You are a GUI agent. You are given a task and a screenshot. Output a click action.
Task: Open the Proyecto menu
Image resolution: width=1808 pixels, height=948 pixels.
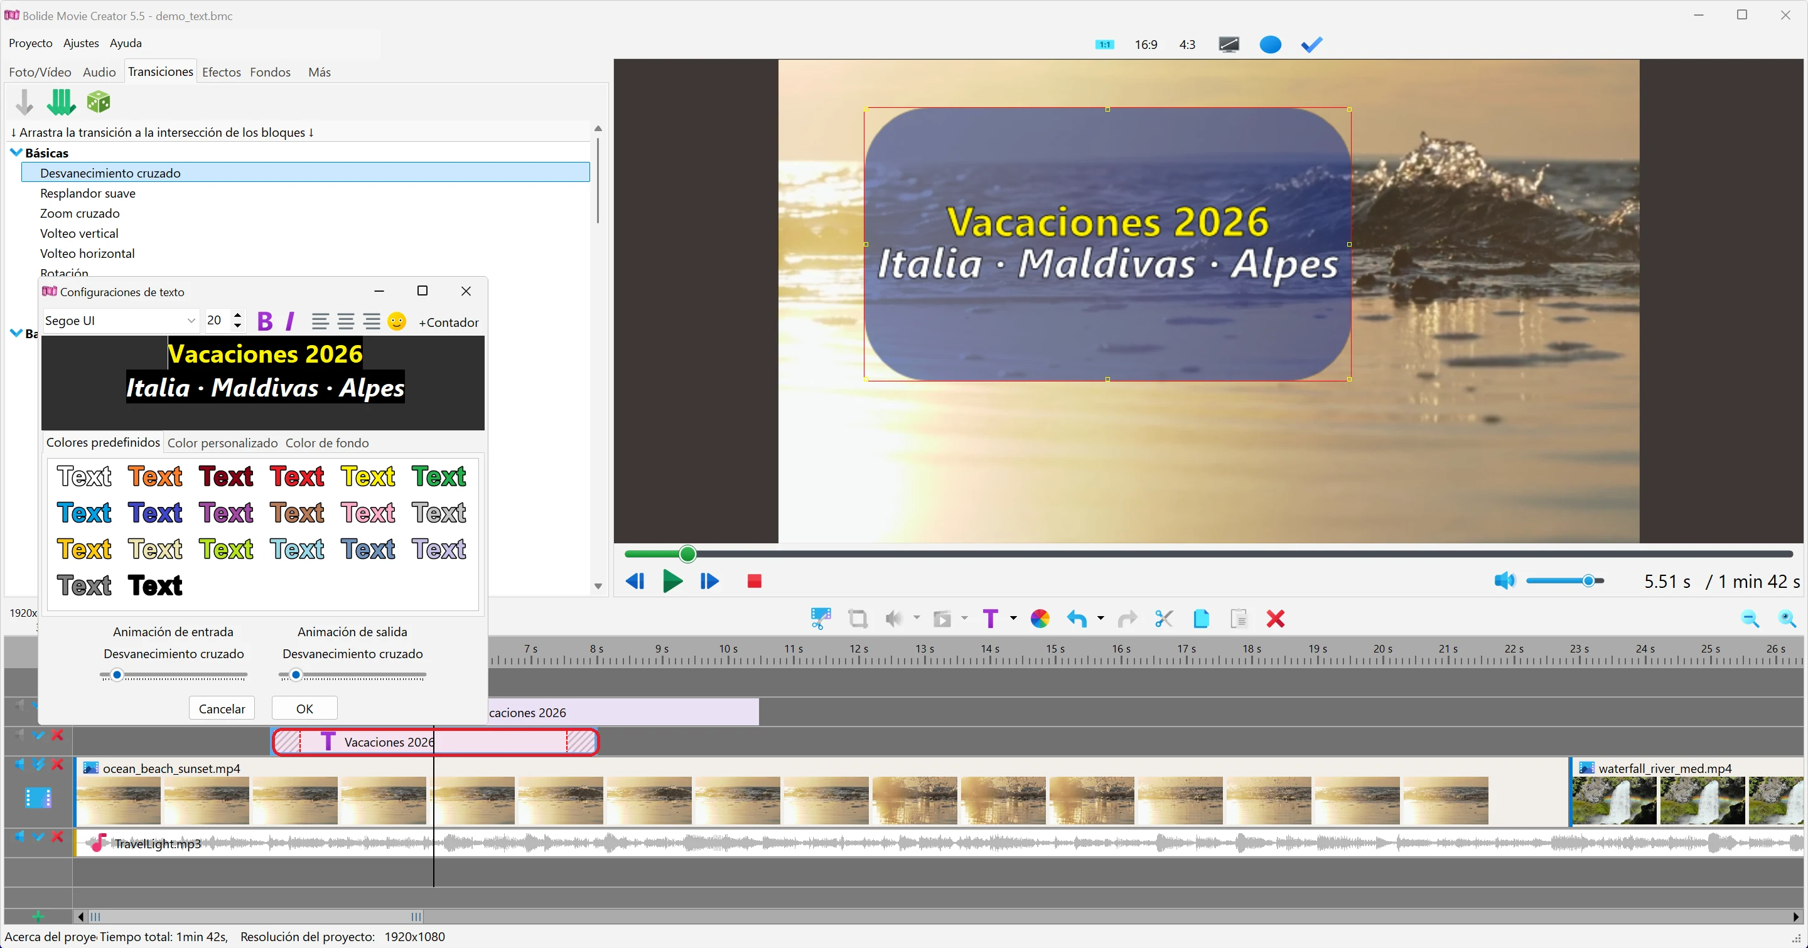click(x=30, y=43)
